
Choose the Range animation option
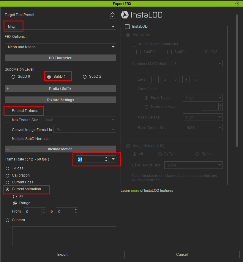pyautogui.click(x=15, y=203)
